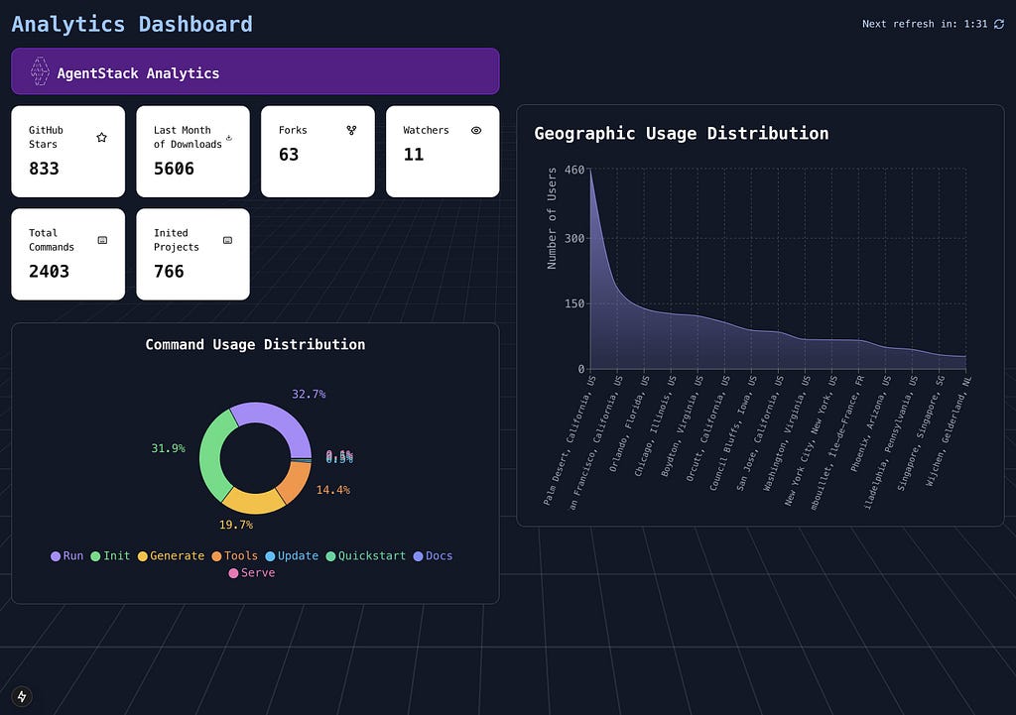Screen dimensions: 1016x715
Task: Toggle the Quickstart legend item
Action: (x=366, y=555)
